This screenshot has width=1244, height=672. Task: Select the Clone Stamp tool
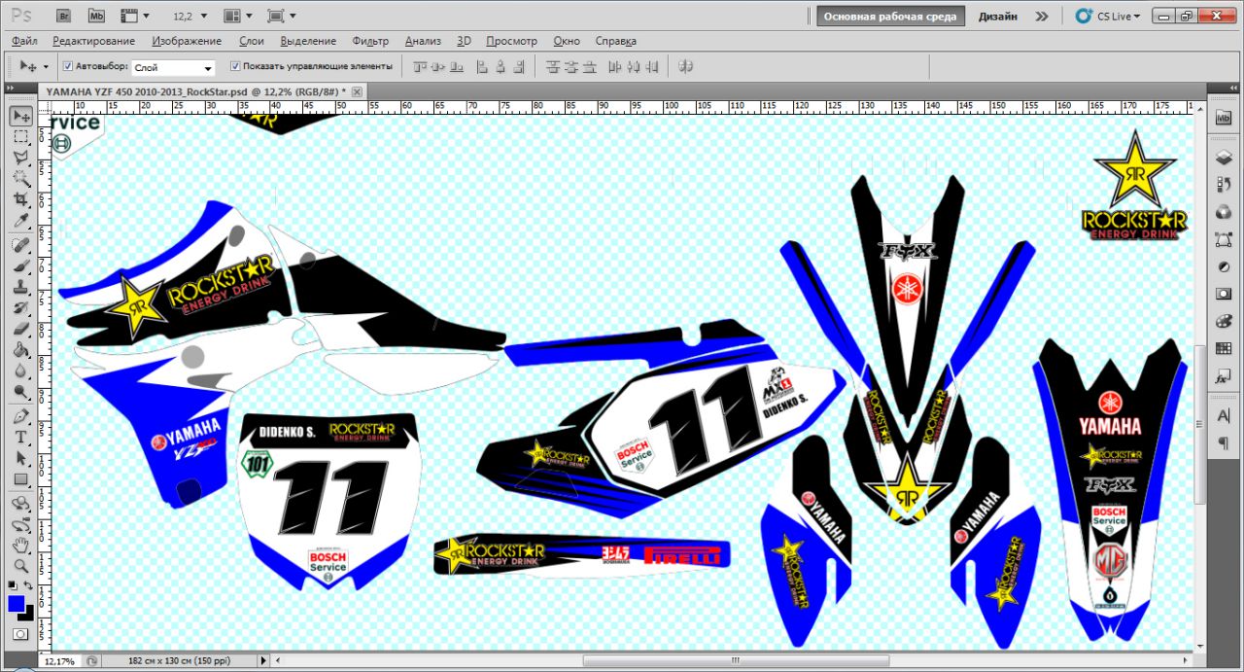pos(20,287)
